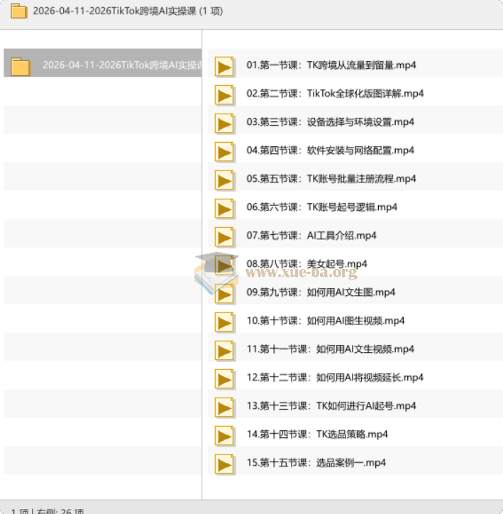
Task: Select file name 12.第十二节课：如何用AI将视频延长.mp4
Action: point(335,377)
